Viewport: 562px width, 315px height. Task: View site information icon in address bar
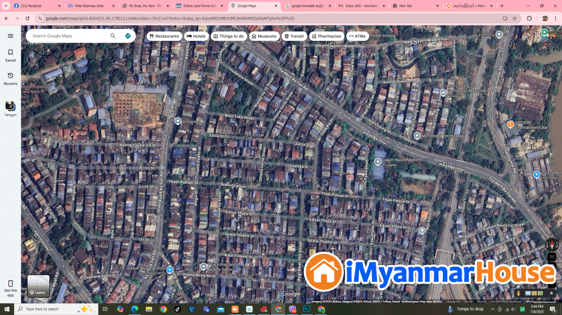coord(40,18)
